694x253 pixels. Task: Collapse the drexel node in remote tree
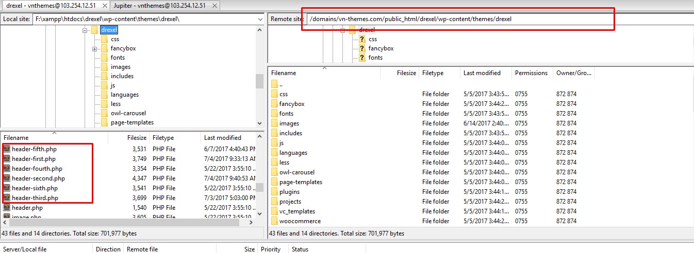pos(342,30)
